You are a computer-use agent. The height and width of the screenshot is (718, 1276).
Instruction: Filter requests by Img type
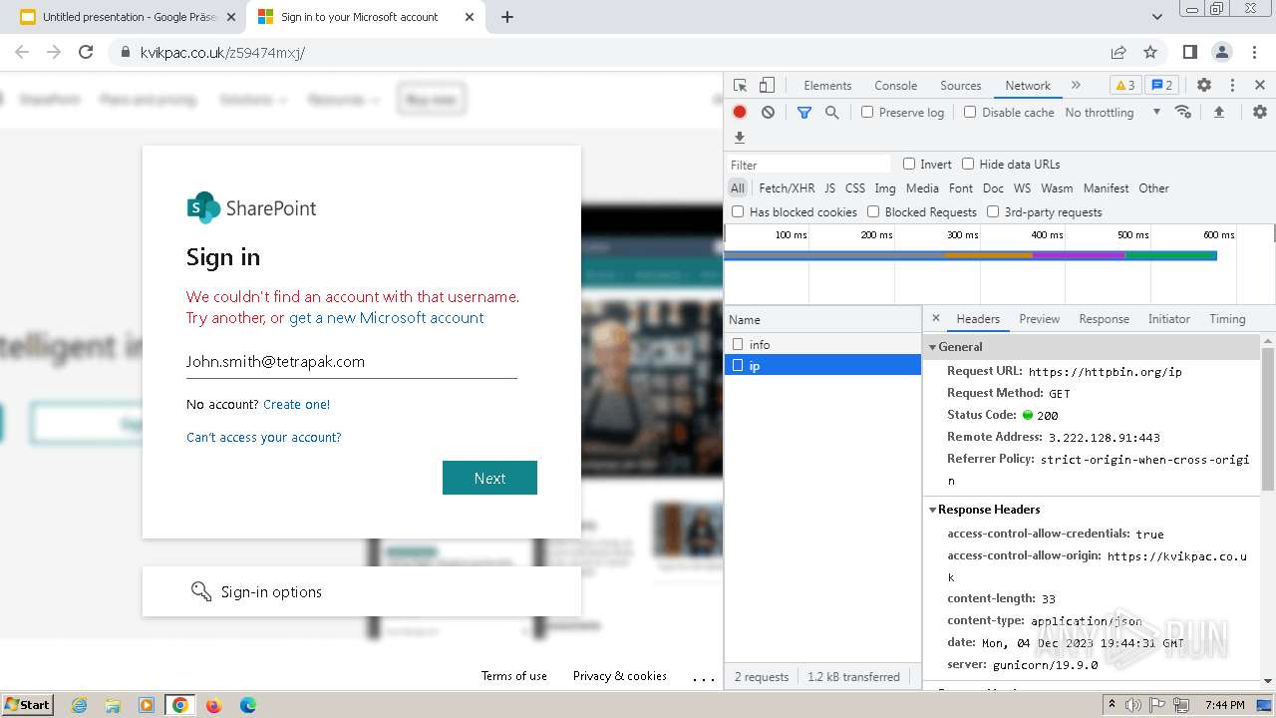885,187
